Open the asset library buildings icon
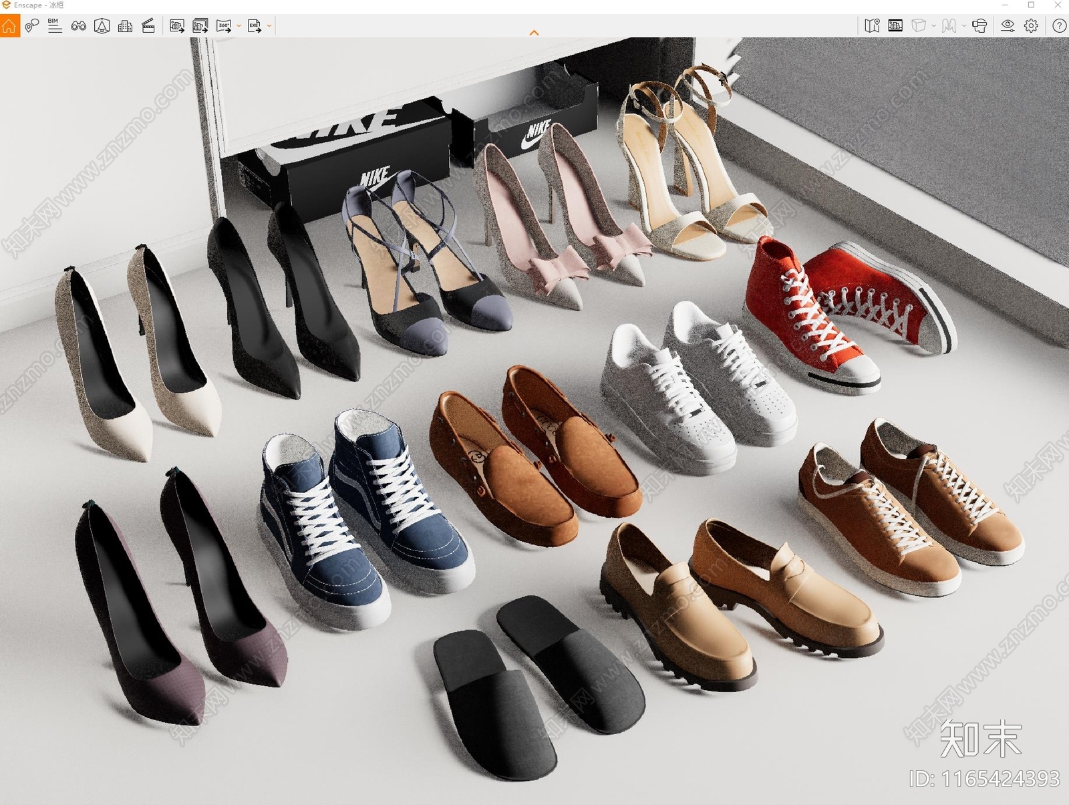 point(125,26)
